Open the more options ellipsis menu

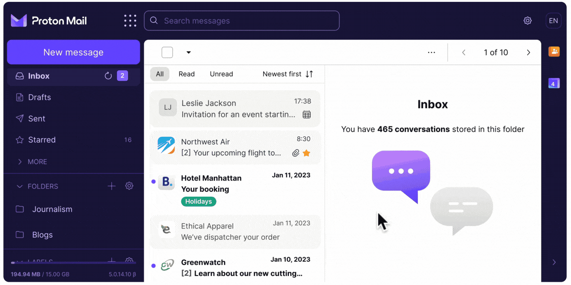pos(432,52)
